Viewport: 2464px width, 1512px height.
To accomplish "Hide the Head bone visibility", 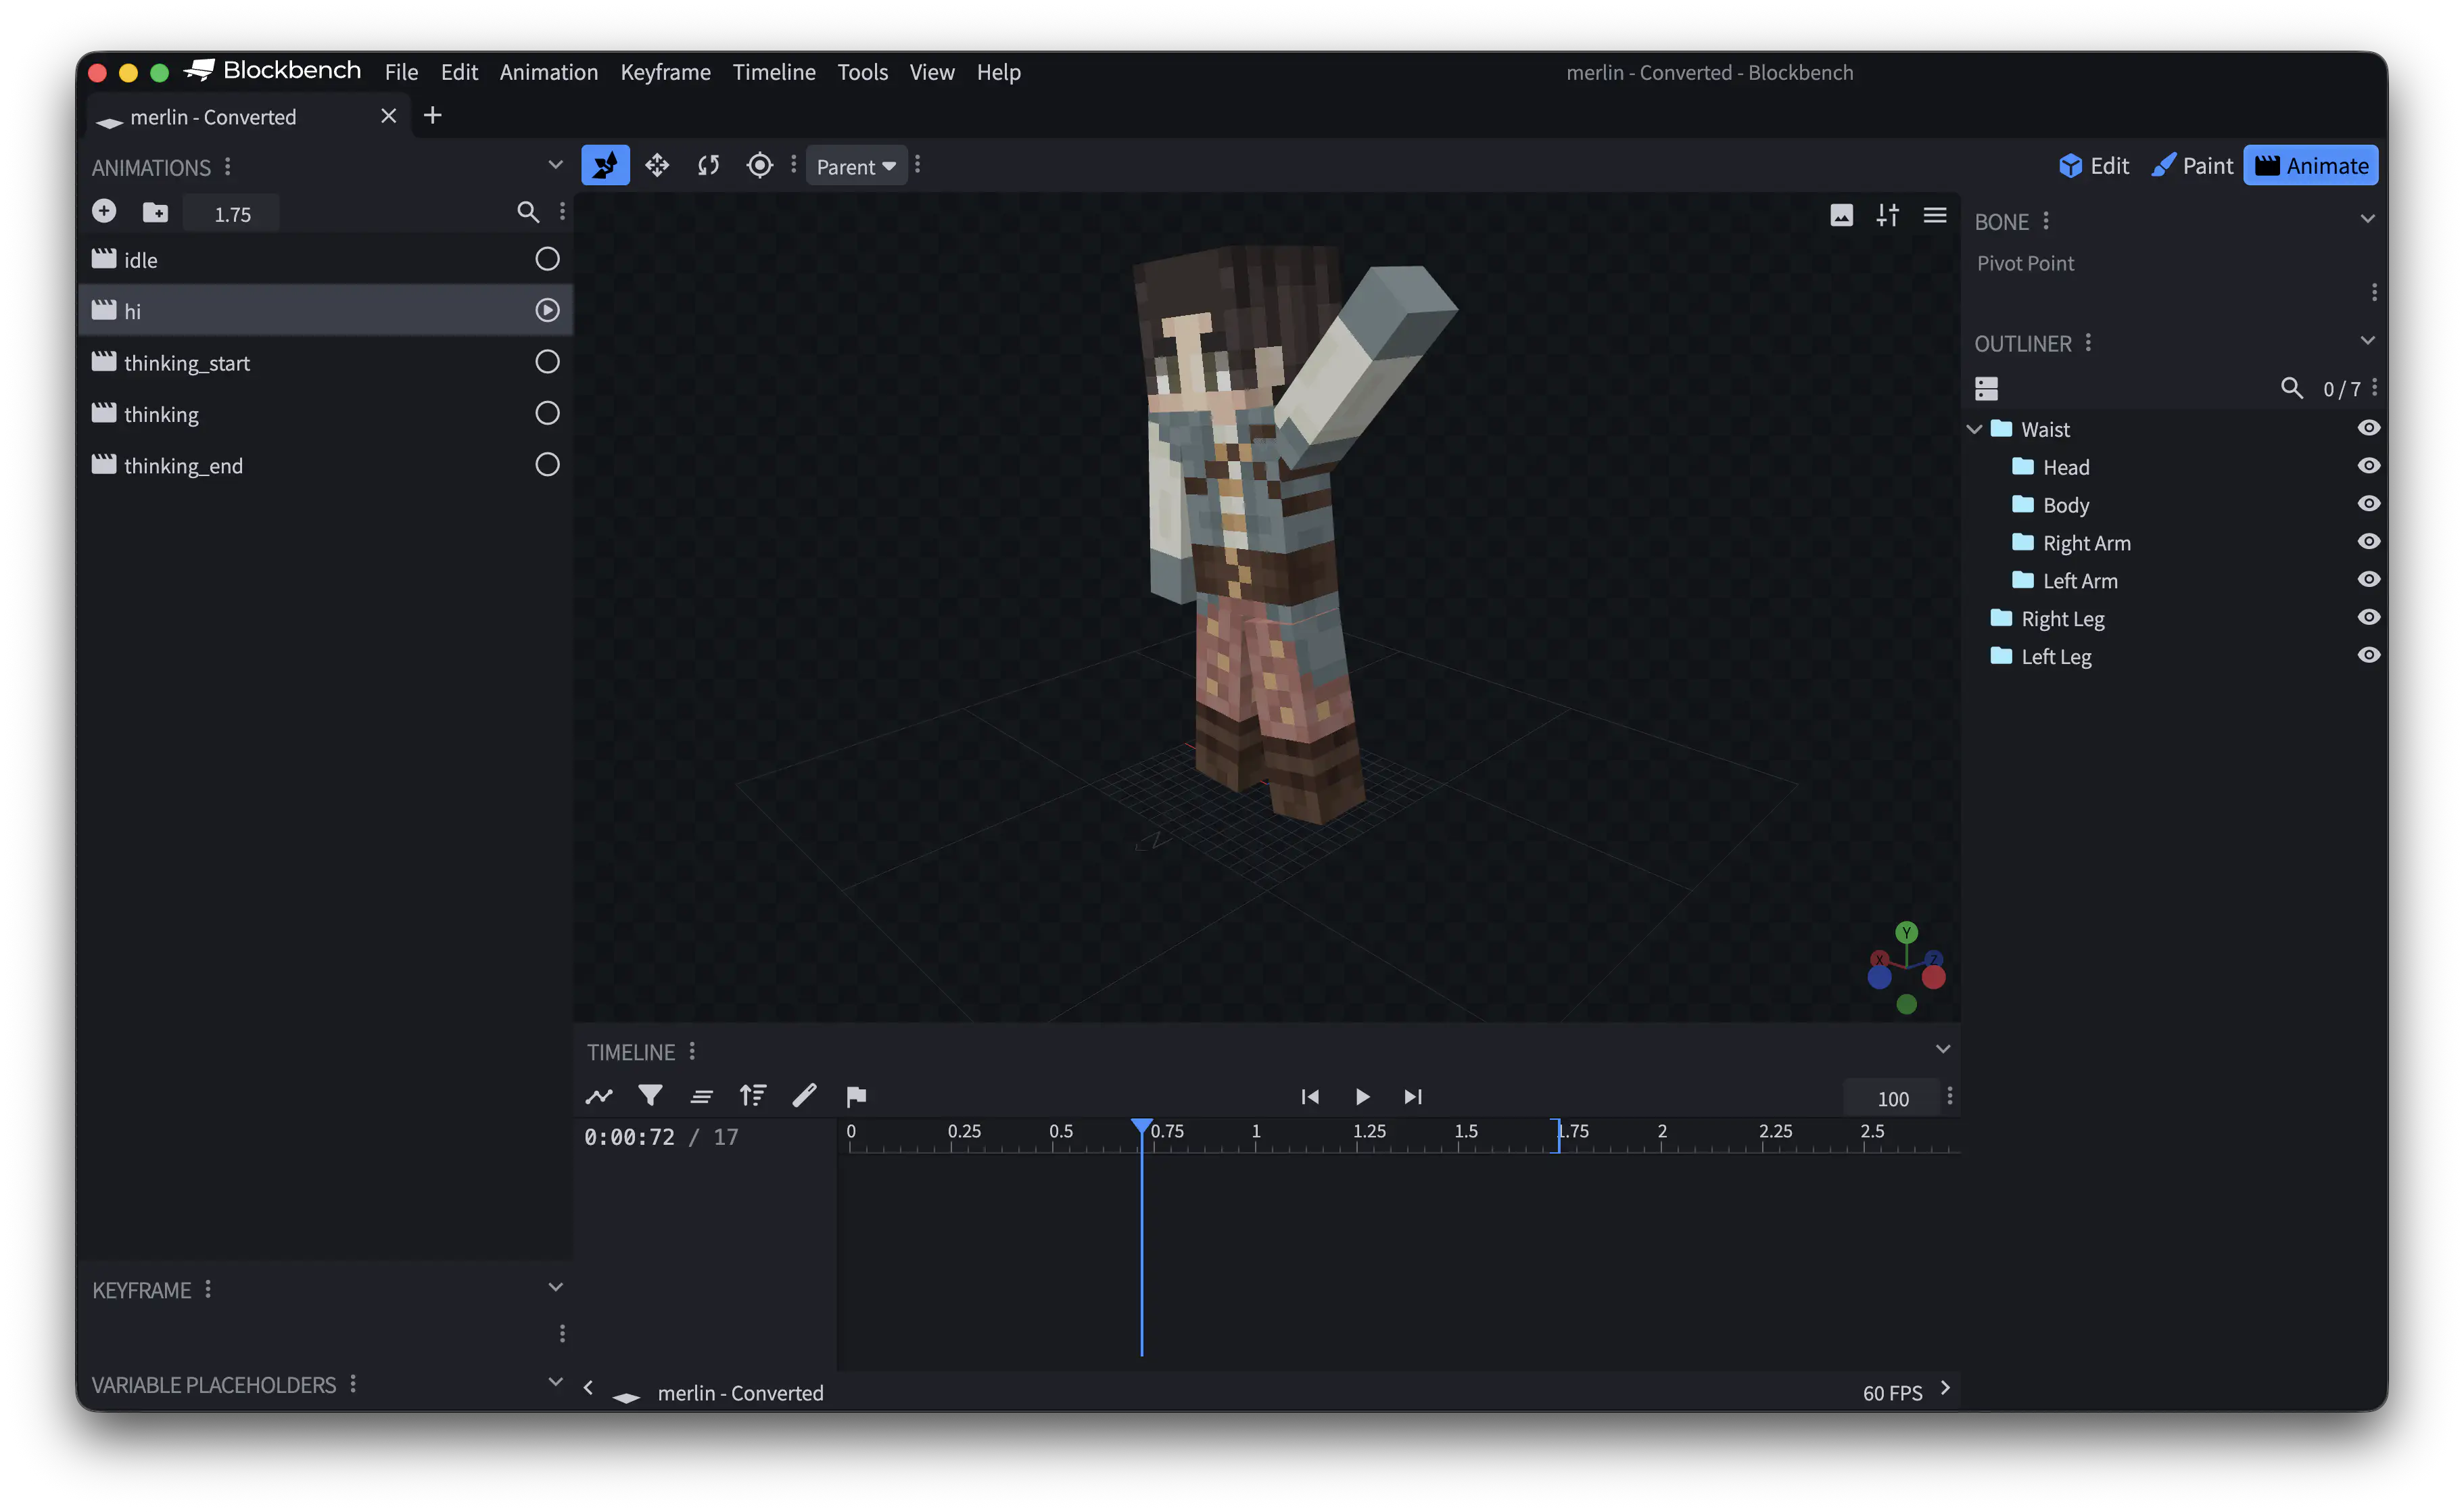I will [x=2368, y=466].
